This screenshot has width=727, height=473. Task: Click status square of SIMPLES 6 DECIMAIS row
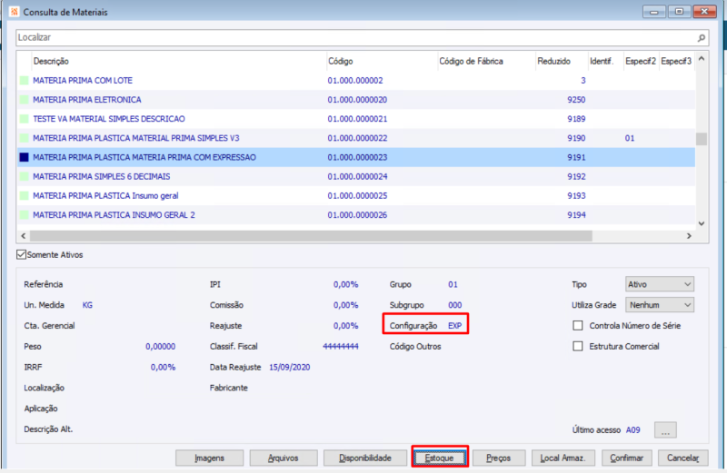25,176
